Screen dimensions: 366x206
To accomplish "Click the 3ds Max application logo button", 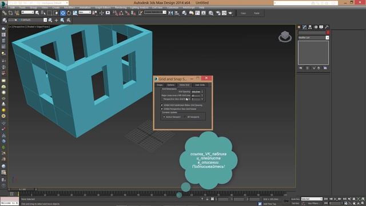I will tap(3, 4).
